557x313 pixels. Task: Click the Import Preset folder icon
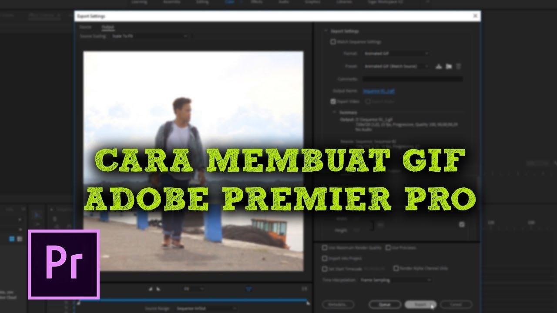pos(449,67)
